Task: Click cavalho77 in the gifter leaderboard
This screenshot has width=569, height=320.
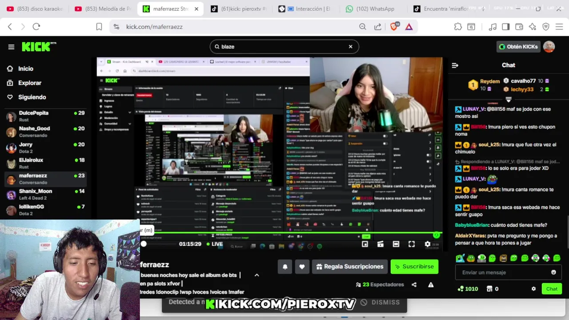Action: click(523, 81)
